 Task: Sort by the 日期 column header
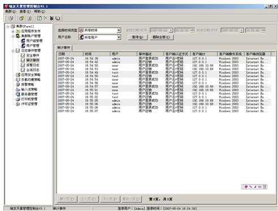click(x=70, y=54)
